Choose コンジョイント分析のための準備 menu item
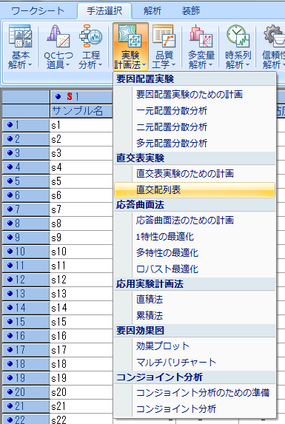 tap(195, 392)
